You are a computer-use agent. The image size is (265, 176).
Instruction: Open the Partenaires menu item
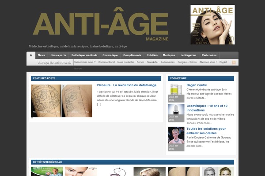[x=209, y=55]
